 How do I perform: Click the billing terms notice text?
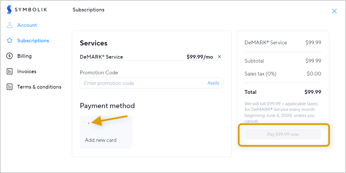pyautogui.click(x=281, y=112)
